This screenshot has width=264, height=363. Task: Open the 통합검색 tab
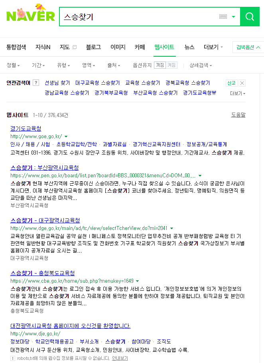coord(16,47)
